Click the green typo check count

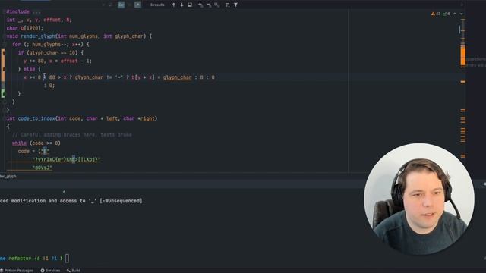click(447, 14)
